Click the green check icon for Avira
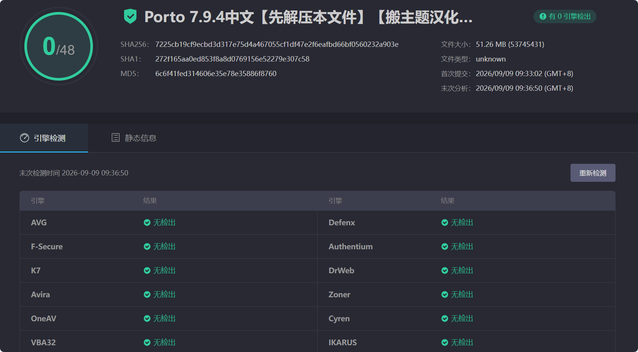Image resolution: width=638 pixels, height=352 pixels. pos(147,295)
